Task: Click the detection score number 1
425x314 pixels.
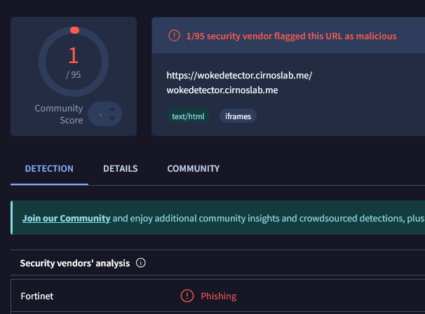Action: 74,55
